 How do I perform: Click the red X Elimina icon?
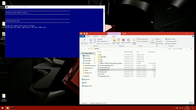(x=123, y=40)
